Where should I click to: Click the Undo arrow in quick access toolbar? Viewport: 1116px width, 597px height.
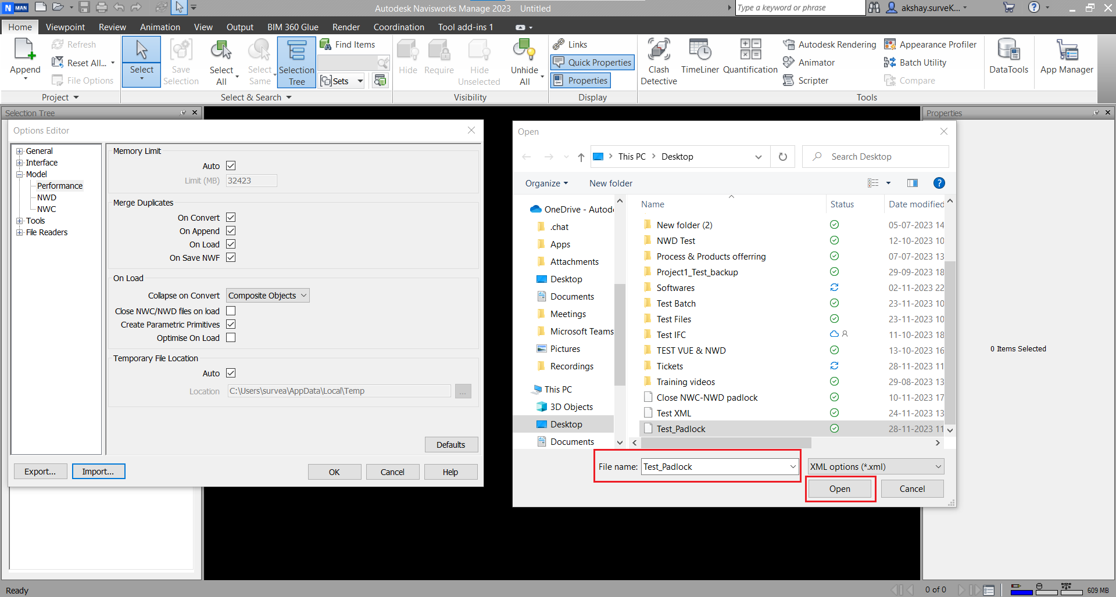pyautogui.click(x=119, y=8)
